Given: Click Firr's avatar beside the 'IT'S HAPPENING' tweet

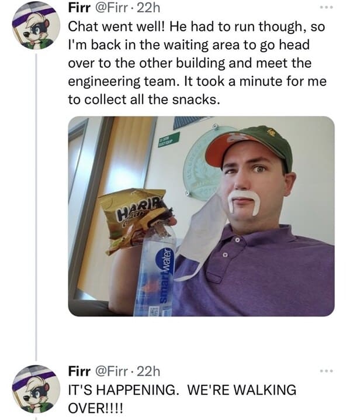Looking at the screenshot, I should point(36,389).
